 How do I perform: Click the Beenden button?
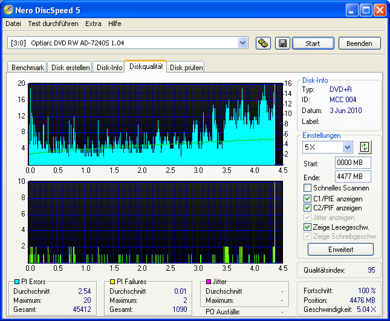[359, 44]
